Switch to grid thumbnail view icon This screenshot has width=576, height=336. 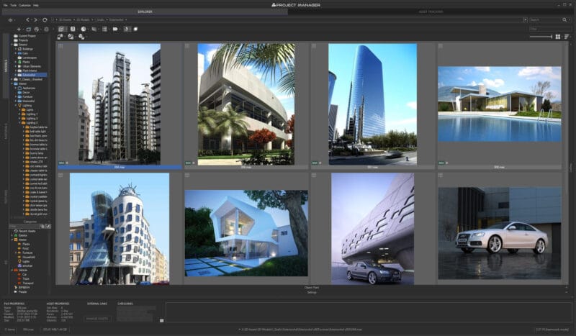(557, 37)
